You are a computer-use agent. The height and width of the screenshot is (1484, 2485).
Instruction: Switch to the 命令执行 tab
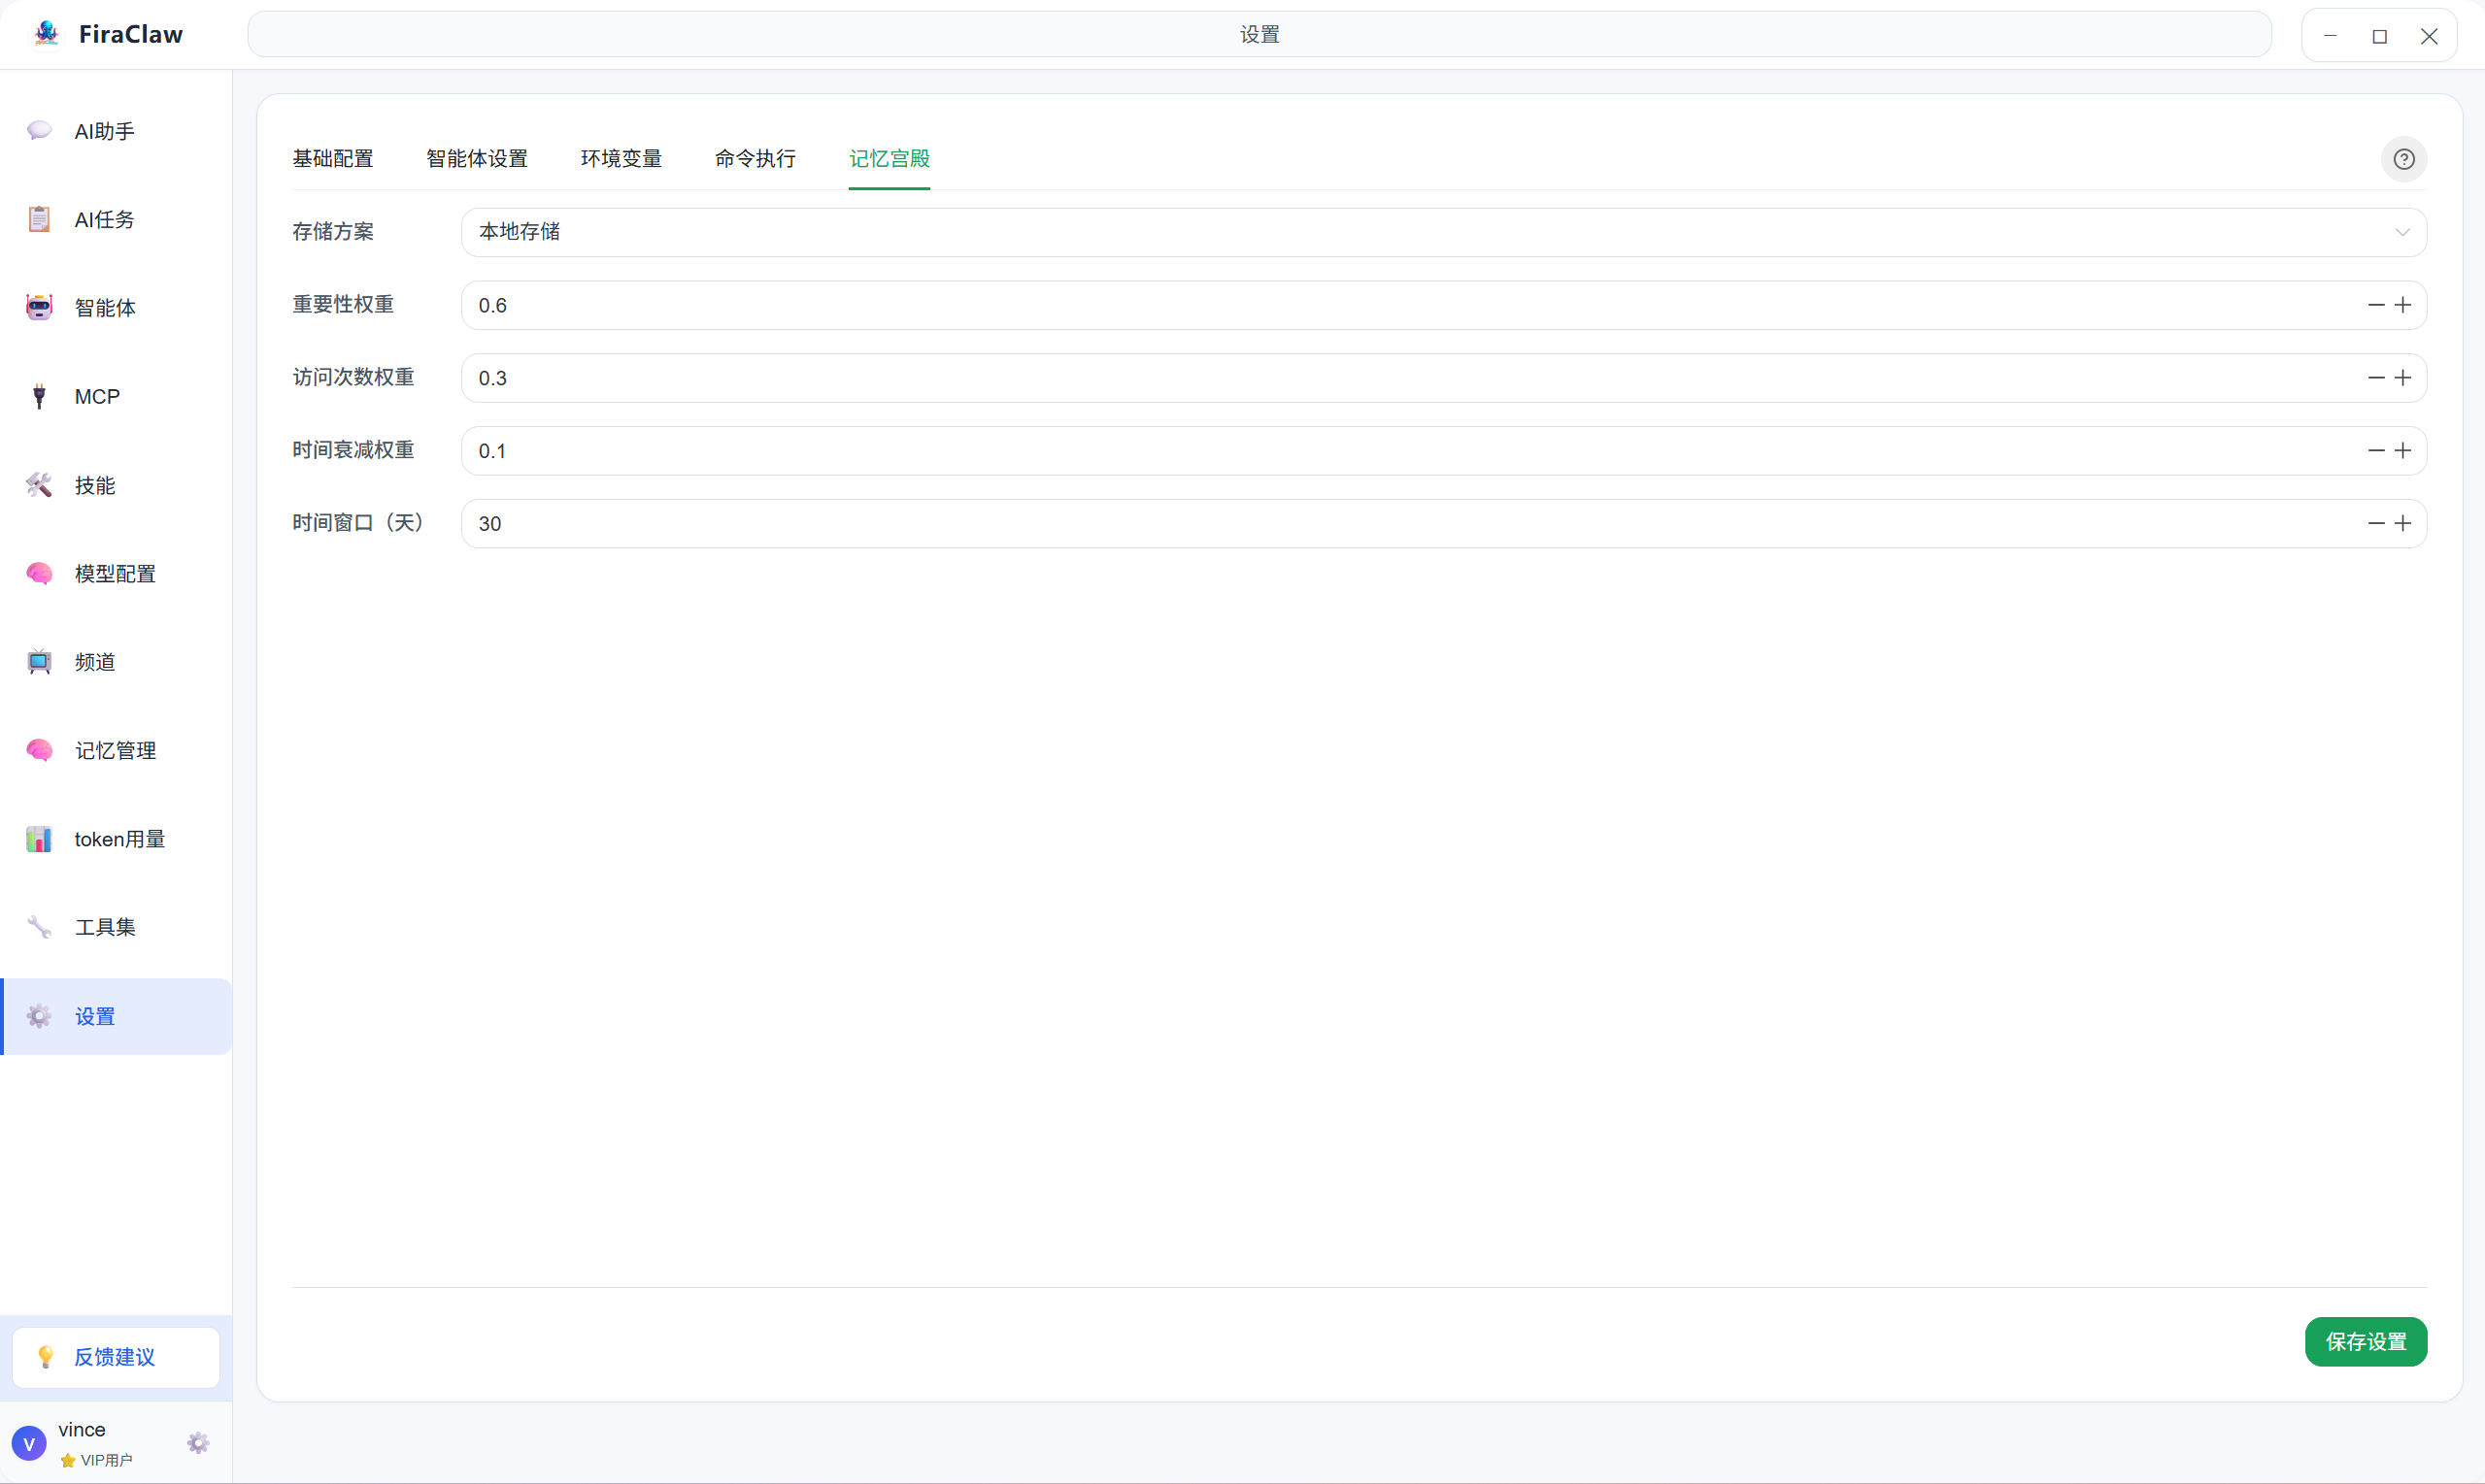point(756,159)
